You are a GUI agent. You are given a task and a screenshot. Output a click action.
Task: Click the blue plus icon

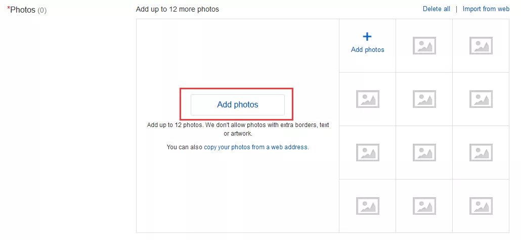(x=368, y=37)
